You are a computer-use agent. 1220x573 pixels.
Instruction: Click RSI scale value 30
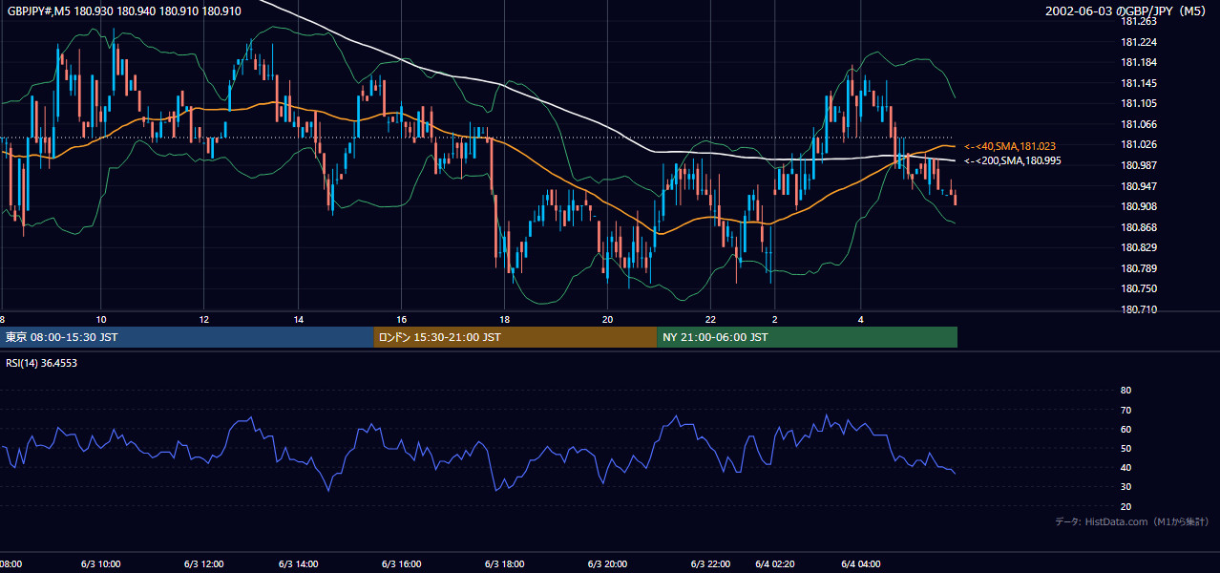coord(1125,487)
